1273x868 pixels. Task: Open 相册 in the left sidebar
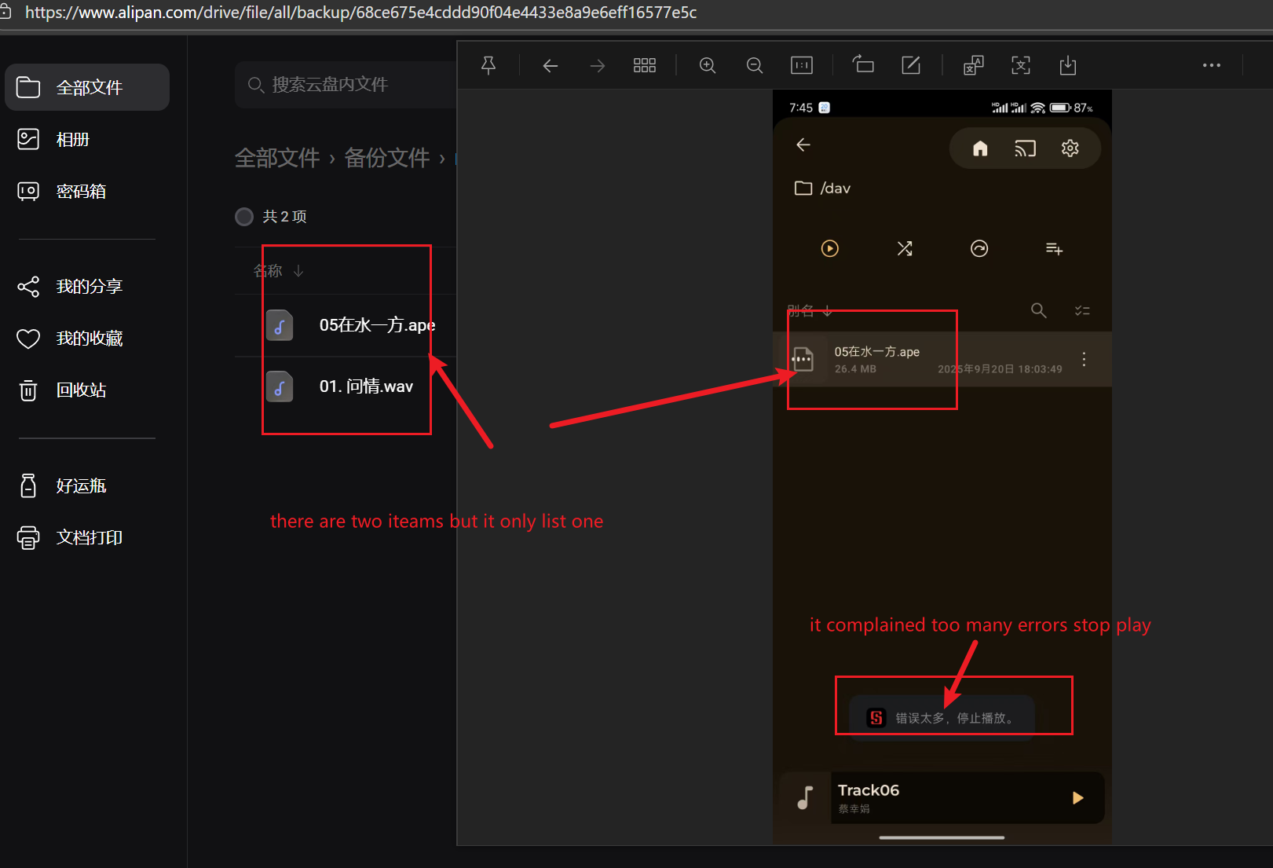click(x=72, y=140)
